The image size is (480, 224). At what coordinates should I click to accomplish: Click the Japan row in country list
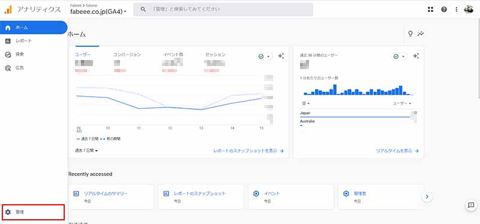point(358,114)
